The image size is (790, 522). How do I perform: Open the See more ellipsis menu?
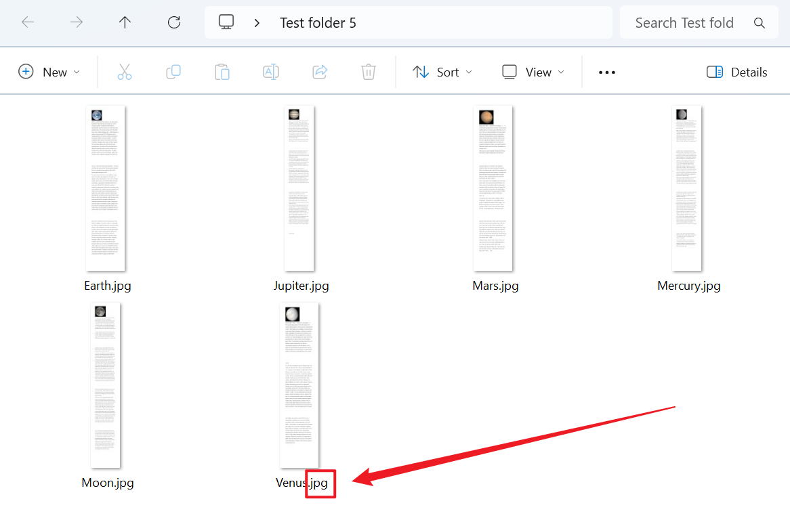click(x=607, y=72)
